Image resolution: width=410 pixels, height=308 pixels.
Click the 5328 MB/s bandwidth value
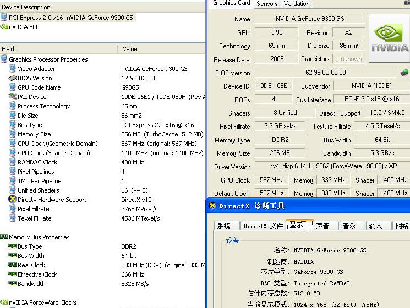point(135,284)
